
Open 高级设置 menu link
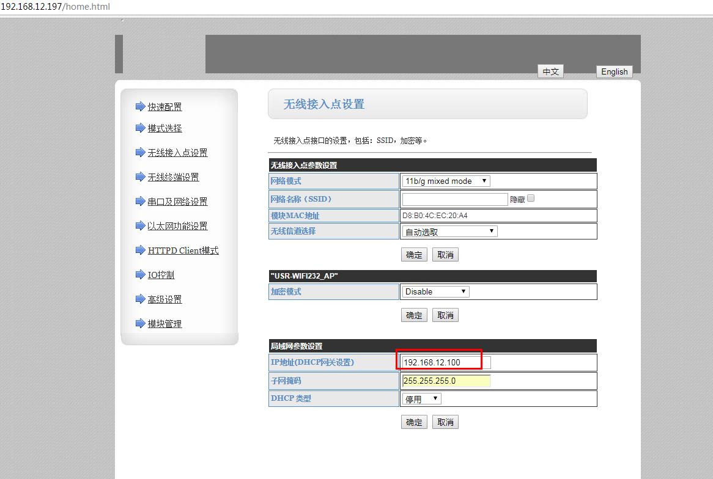[164, 299]
